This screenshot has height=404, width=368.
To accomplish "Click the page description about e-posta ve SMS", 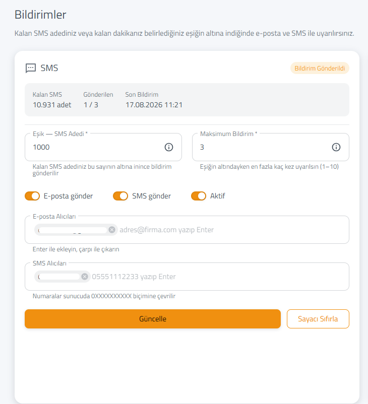I will [x=184, y=33].
